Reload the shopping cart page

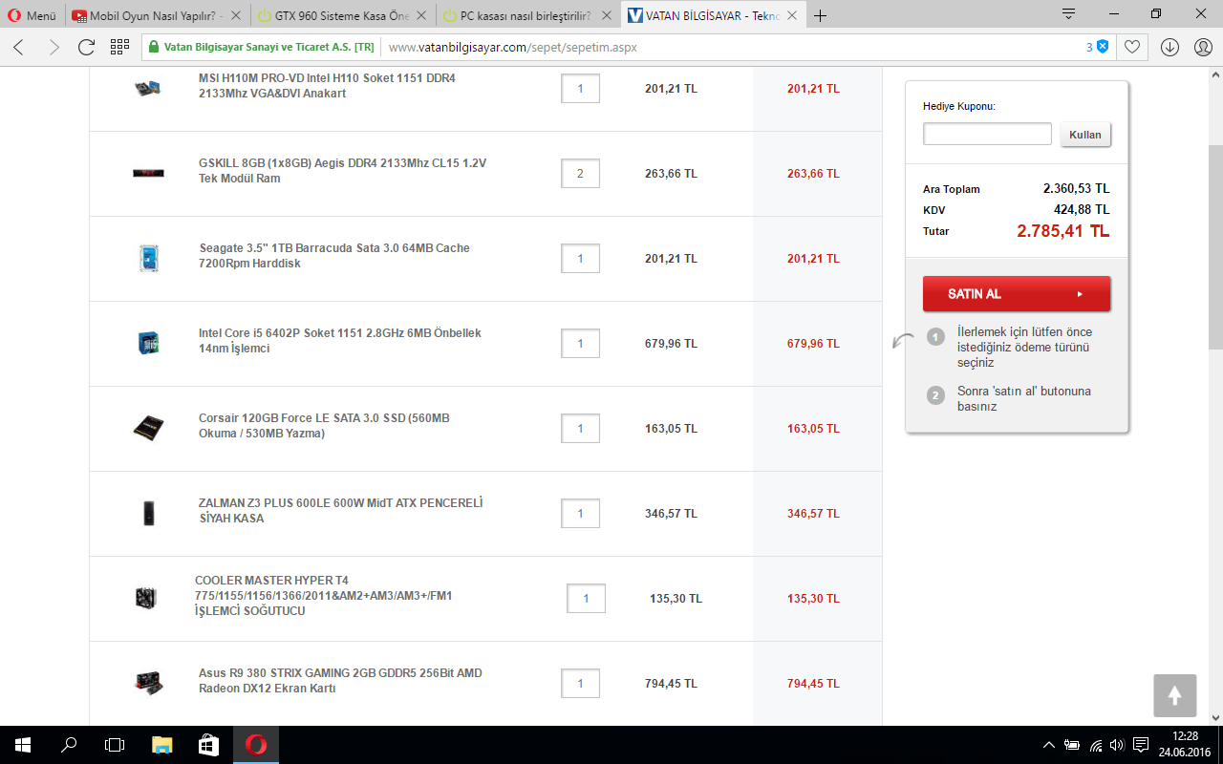click(x=86, y=45)
